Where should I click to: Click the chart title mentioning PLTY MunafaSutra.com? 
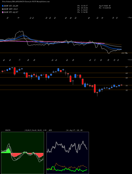(26, 2)
